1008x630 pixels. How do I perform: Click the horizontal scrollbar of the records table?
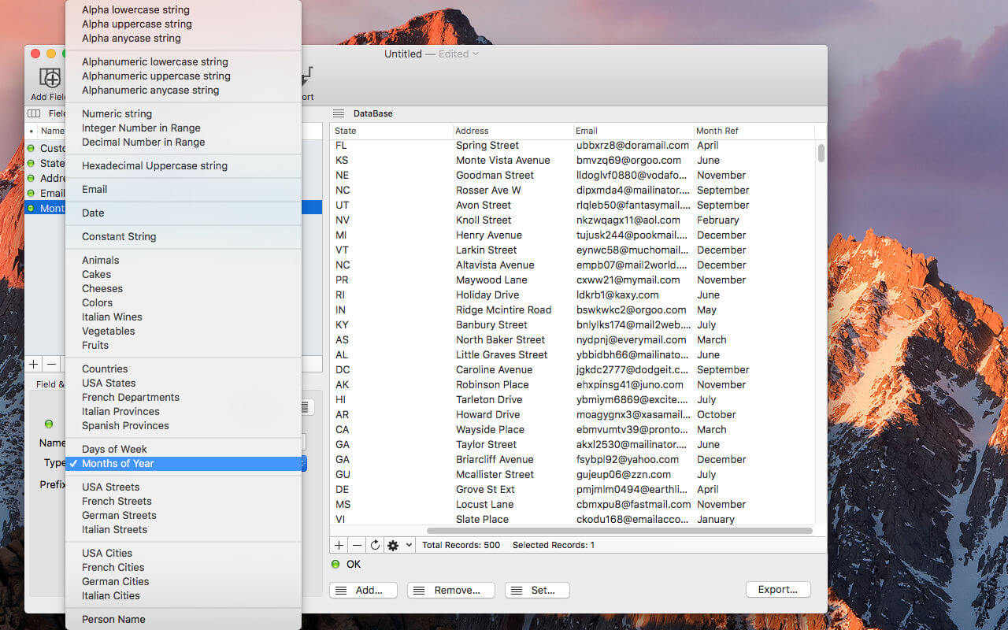click(x=619, y=531)
